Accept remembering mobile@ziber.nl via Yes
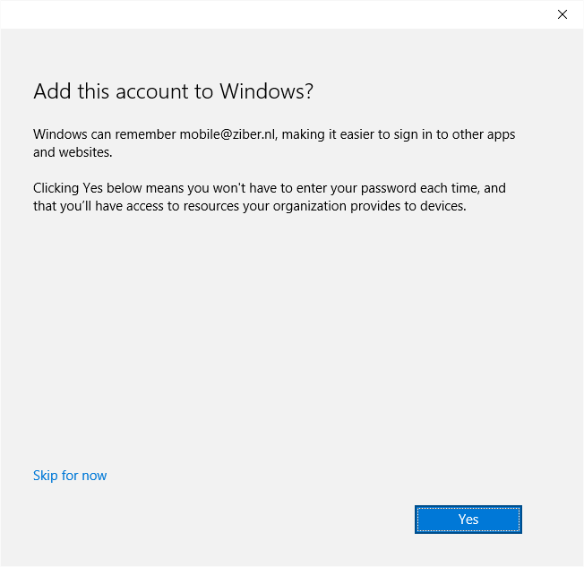Viewport: 584px width, 567px height. [x=468, y=520]
